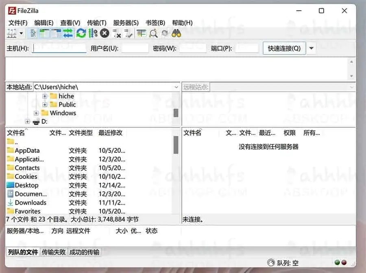Screen dimensions: 366x273
Task: Toggle the message log display
Action: point(33,33)
